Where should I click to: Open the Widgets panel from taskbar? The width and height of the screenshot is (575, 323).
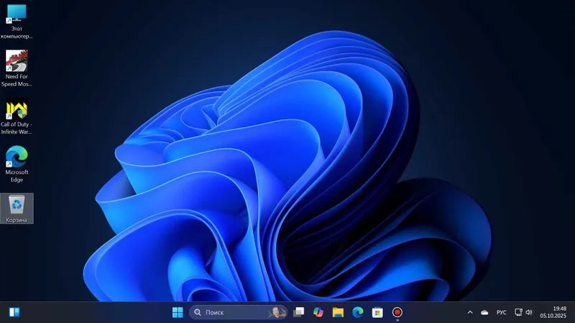tap(14, 312)
